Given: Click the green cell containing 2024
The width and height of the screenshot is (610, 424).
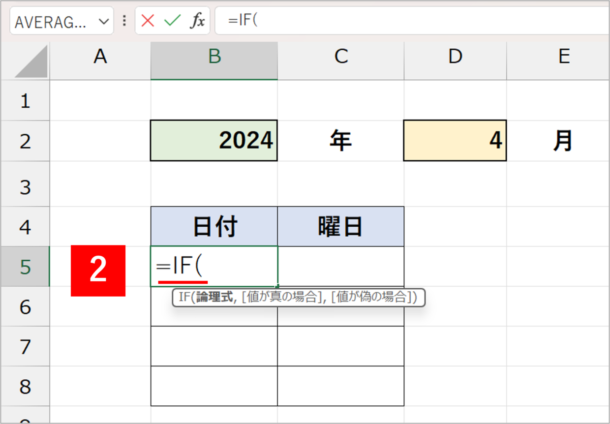Looking at the screenshot, I should (x=214, y=141).
